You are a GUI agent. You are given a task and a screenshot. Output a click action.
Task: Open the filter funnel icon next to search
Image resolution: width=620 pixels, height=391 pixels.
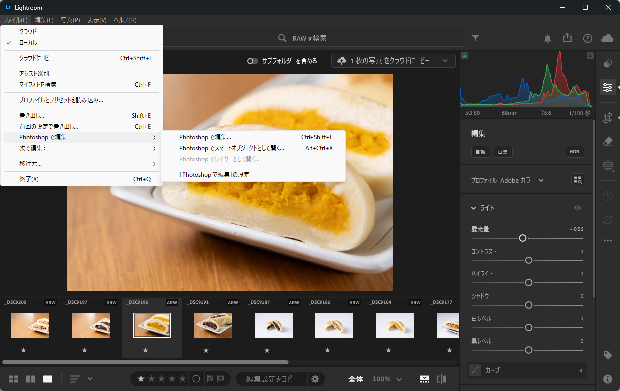point(475,38)
